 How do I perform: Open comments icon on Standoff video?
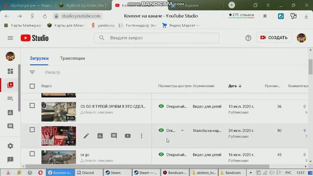click(114, 136)
